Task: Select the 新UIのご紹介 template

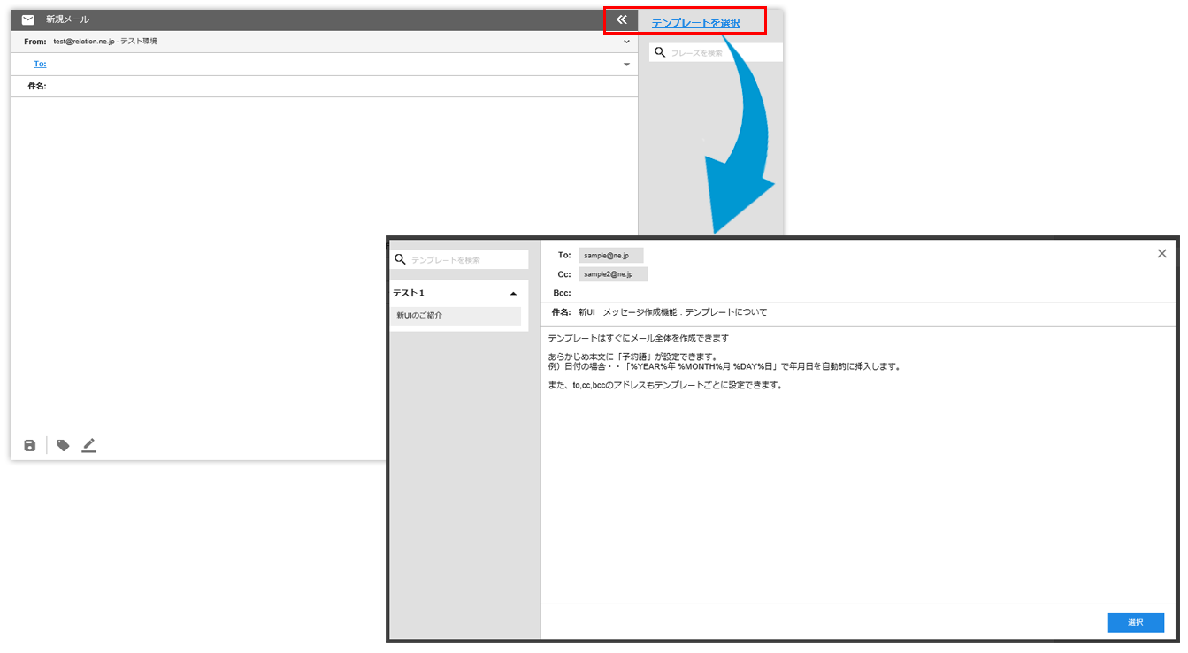Action: click(456, 316)
